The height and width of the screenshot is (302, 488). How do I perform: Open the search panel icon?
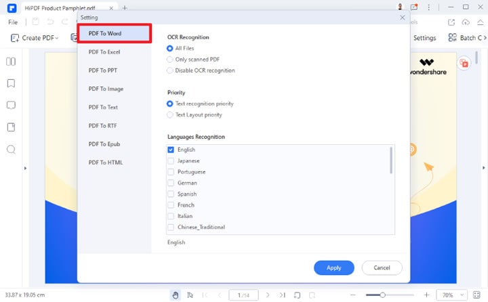11,150
